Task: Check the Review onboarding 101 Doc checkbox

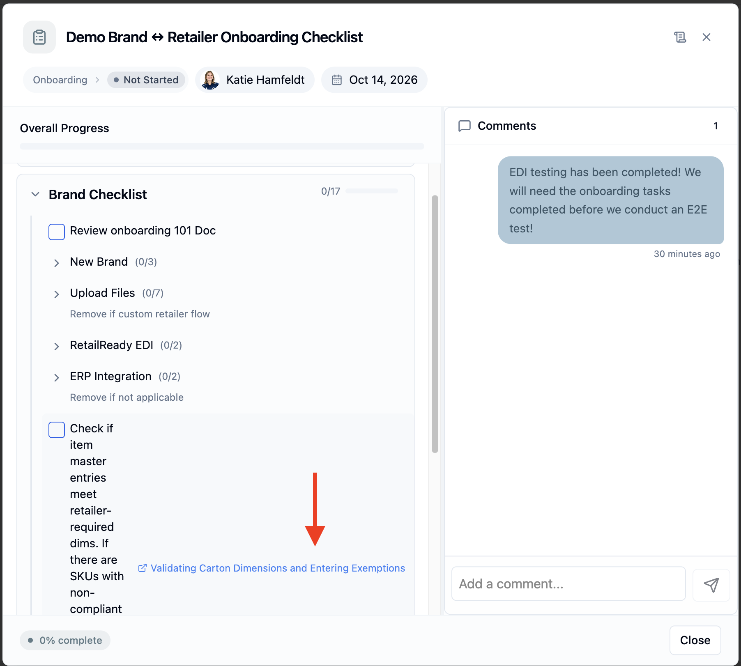Action: coord(57,232)
